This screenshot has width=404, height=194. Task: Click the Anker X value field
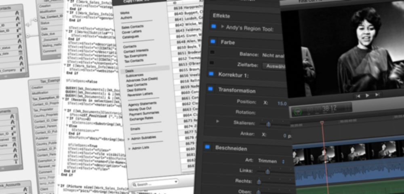285,135
